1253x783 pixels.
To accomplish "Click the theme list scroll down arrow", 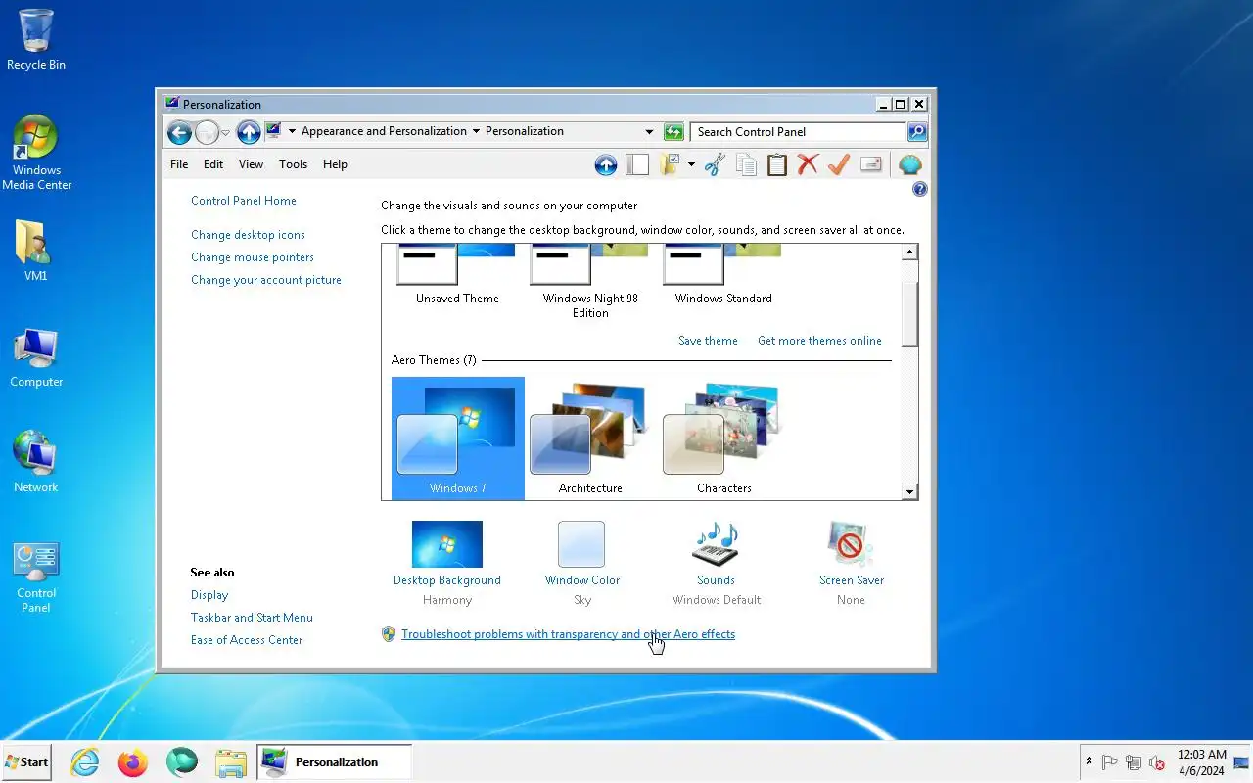I will (909, 492).
